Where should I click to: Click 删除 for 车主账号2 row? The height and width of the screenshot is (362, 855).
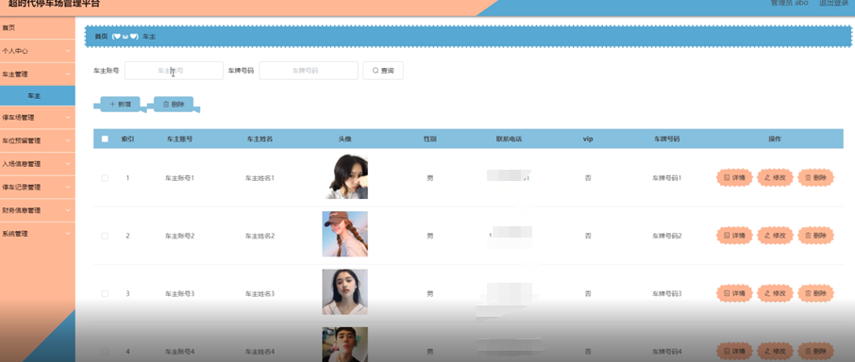click(x=815, y=235)
